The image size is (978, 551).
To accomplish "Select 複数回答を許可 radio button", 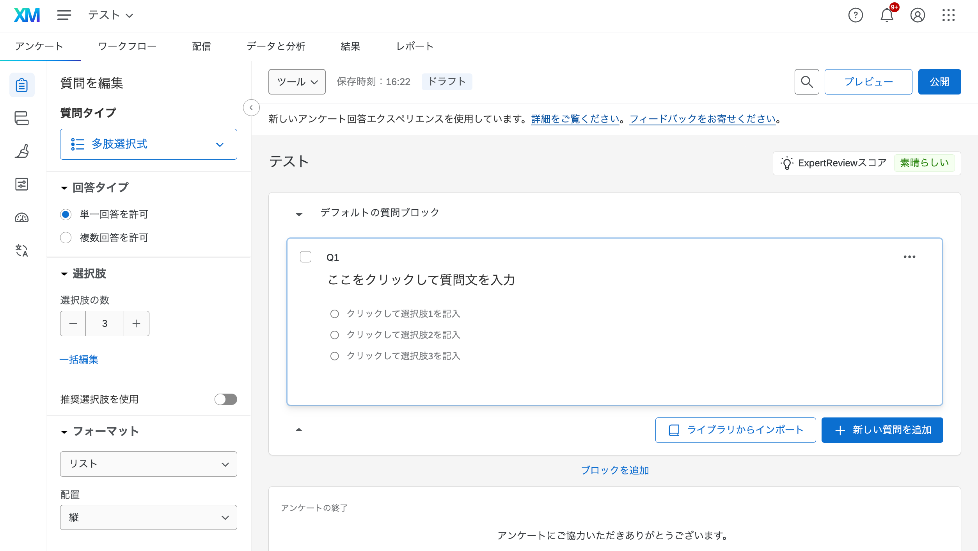I will point(66,238).
